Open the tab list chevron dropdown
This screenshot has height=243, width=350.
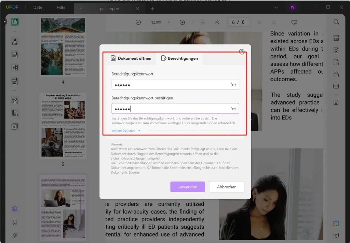click(x=276, y=8)
